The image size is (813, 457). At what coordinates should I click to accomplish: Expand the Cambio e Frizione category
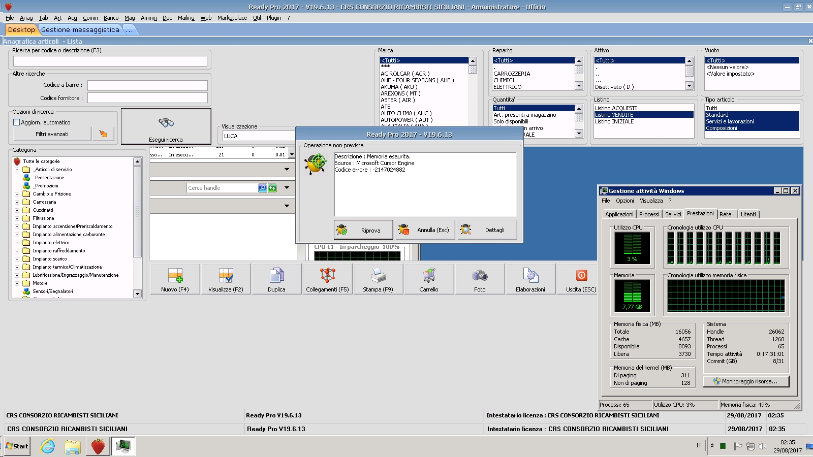[x=17, y=194]
